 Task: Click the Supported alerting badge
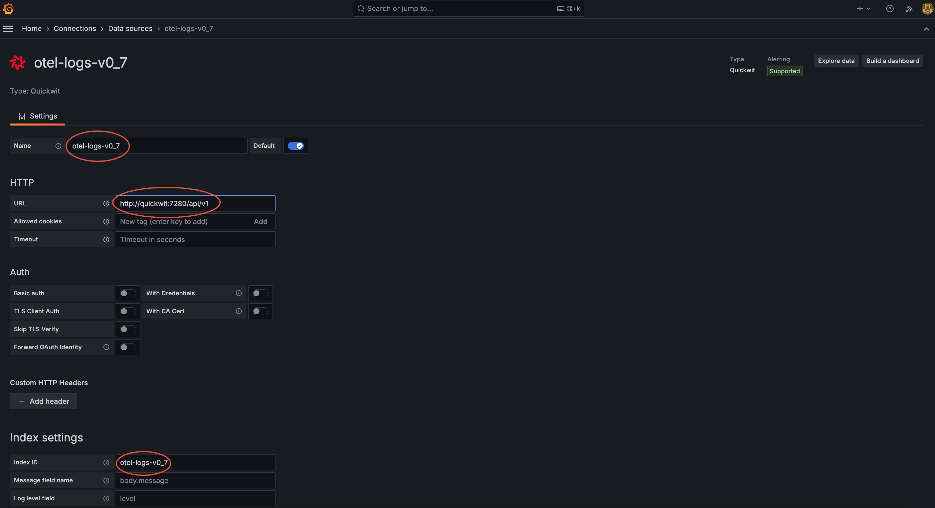785,71
